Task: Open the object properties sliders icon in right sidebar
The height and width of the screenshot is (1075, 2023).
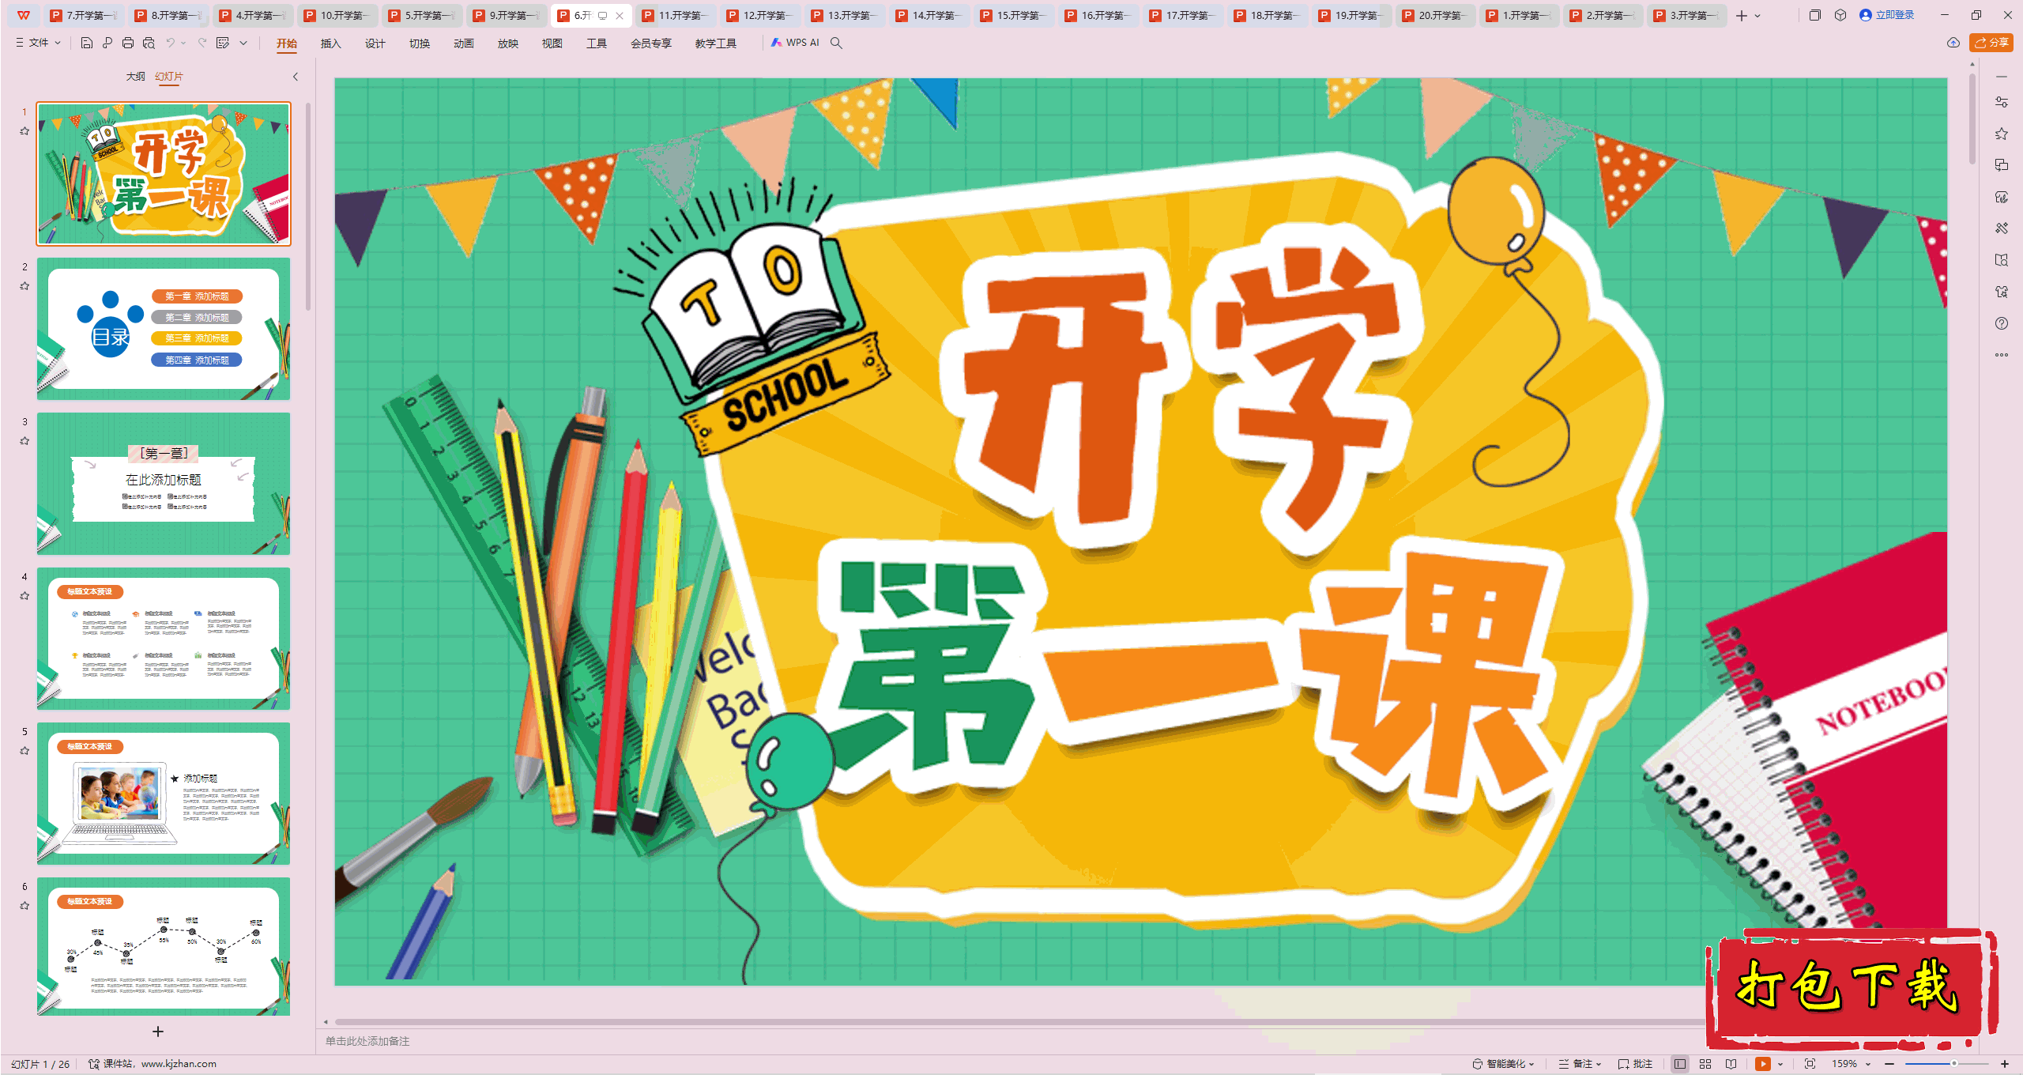Action: pyautogui.click(x=2001, y=102)
